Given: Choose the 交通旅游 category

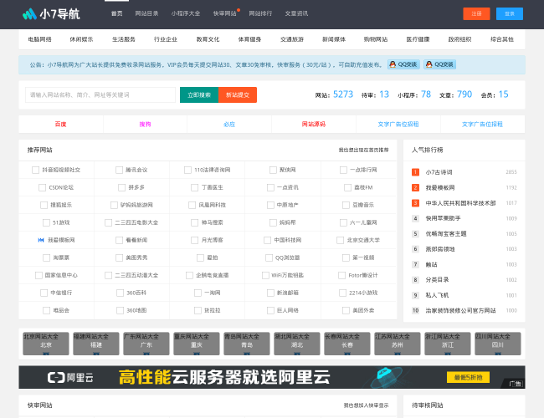Looking at the screenshot, I should point(292,39).
